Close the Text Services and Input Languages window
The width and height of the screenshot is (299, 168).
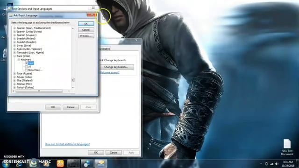coord(93,8)
